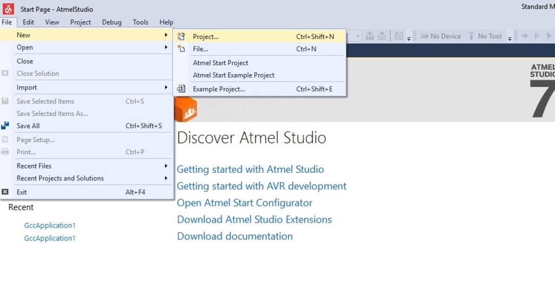The height and width of the screenshot is (287, 555).
Task: Open the Project menu
Action: (80, 22)
